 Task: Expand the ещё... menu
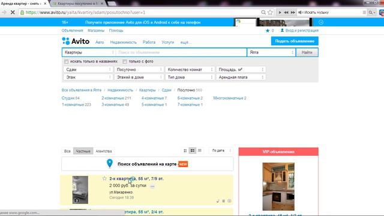coord(186,43)
